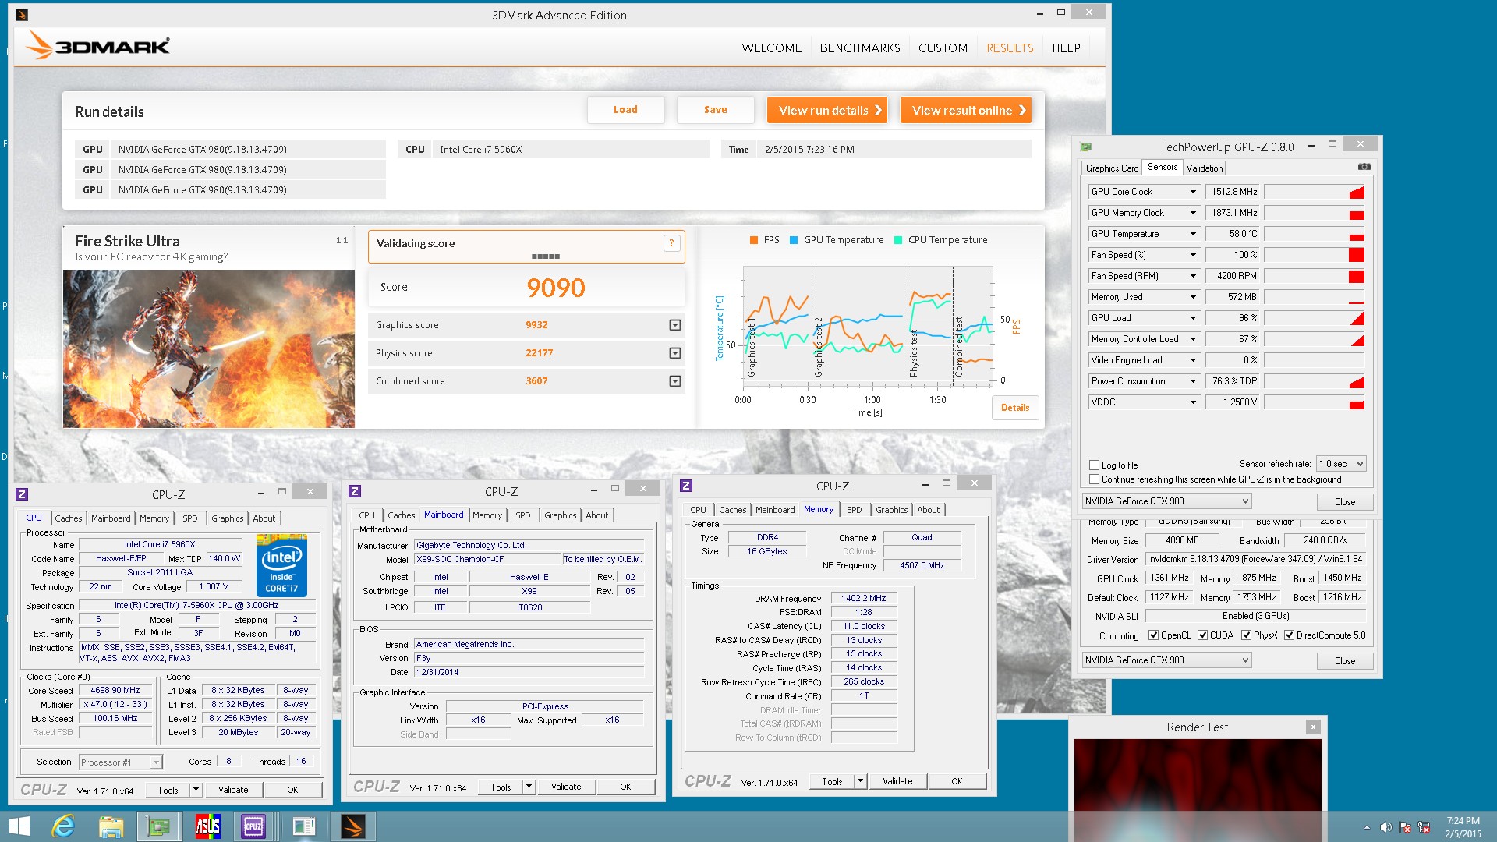
Task: Open the Power Consumption sensor dropdown
Action: (x=1192, y=381)
